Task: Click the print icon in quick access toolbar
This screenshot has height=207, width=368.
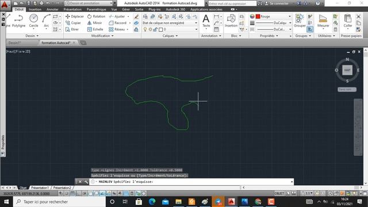Action: tap(41, 3)
